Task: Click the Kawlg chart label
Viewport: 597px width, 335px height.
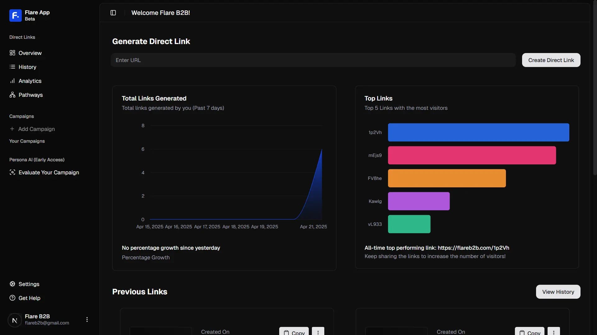Action: (x=375, y=201)
